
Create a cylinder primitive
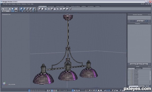(52, 9)
